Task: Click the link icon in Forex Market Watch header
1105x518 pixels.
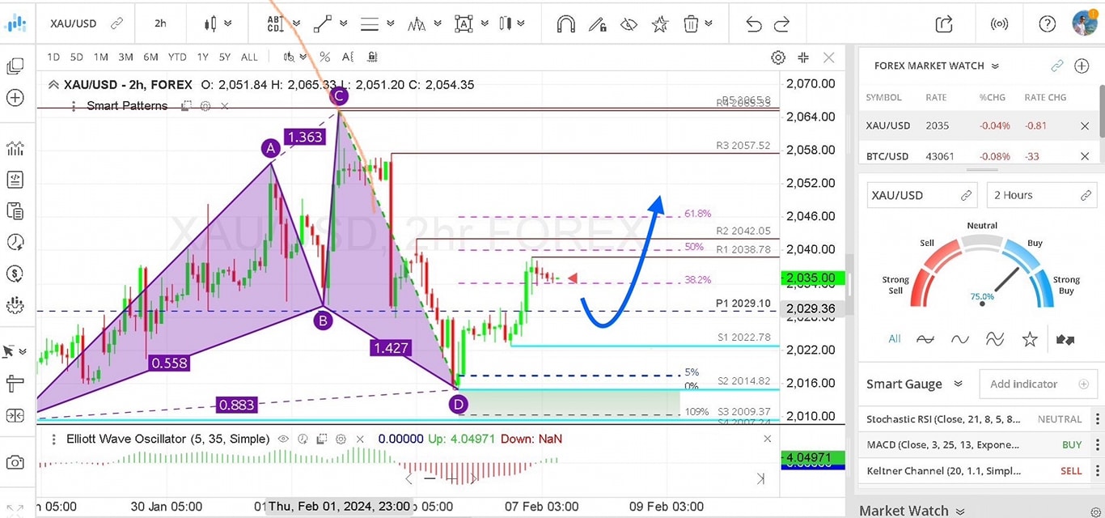Action: [1056, 66]
